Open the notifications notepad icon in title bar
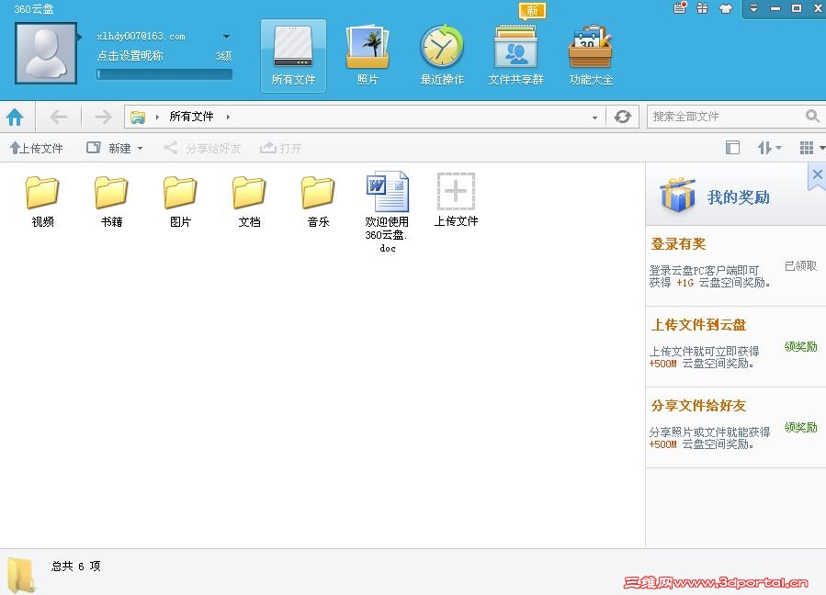The height and width of the screenshot is (595, 826). pos(680,8)
